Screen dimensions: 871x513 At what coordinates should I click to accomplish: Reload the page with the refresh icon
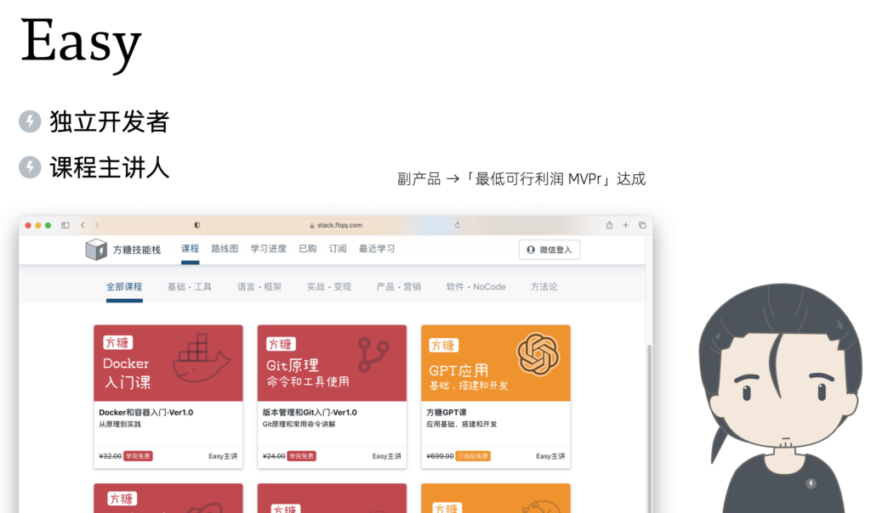click(x=458, y=225)
